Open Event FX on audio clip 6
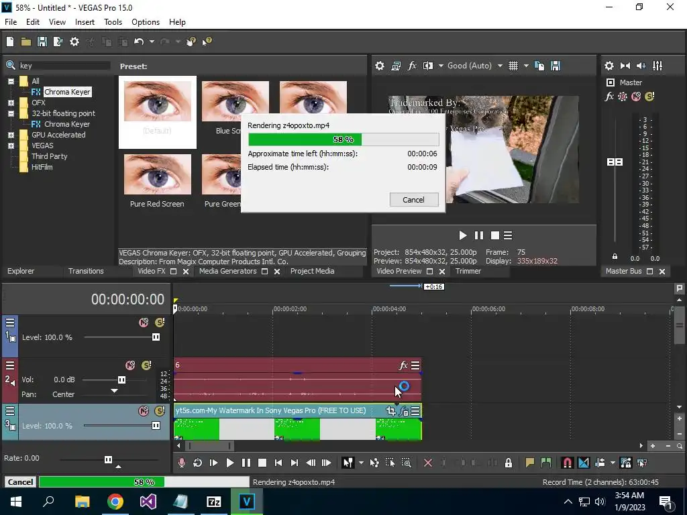Screen dimensions: 687x515 tap(403, 365)
